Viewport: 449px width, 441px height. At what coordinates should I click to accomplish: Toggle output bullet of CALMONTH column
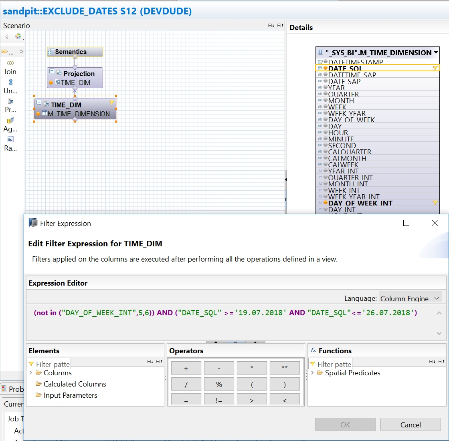325,158
